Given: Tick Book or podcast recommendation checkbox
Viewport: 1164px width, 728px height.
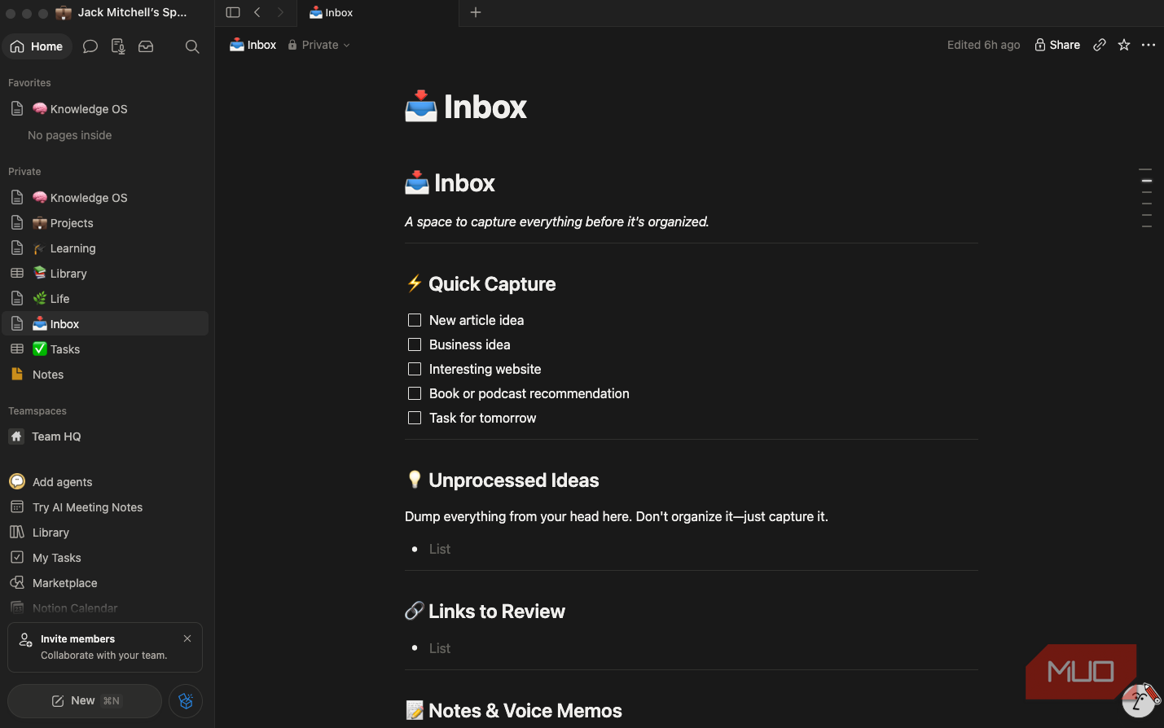Looking at the screenshot, I should [x=415, y=393].
